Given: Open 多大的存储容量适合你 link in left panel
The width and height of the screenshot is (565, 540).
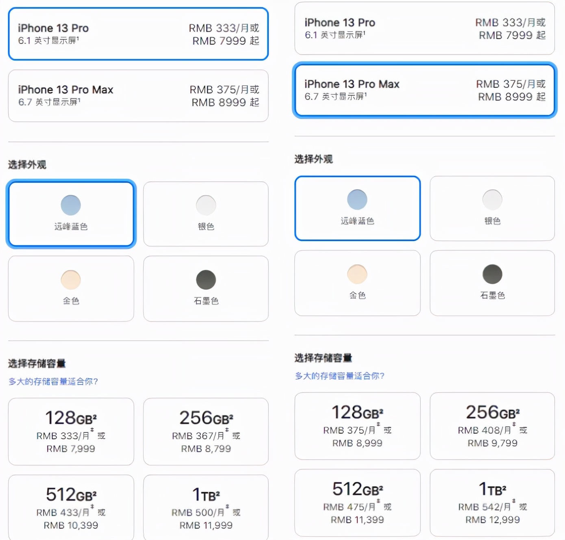Looking at the screenshot, I should (x=53, y=382).
